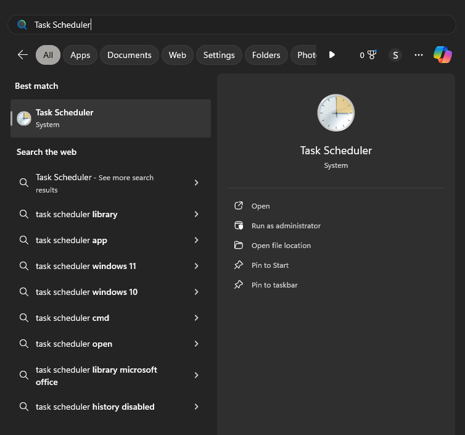This screenshot has width=465, height=435.
Task: Click the Open external-window icon
Action: pos(239,205)
